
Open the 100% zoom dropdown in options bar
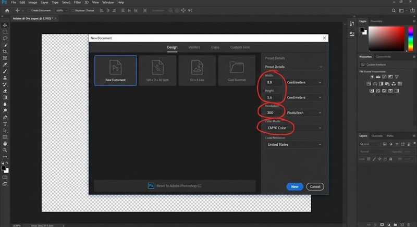tap(62, 10)
